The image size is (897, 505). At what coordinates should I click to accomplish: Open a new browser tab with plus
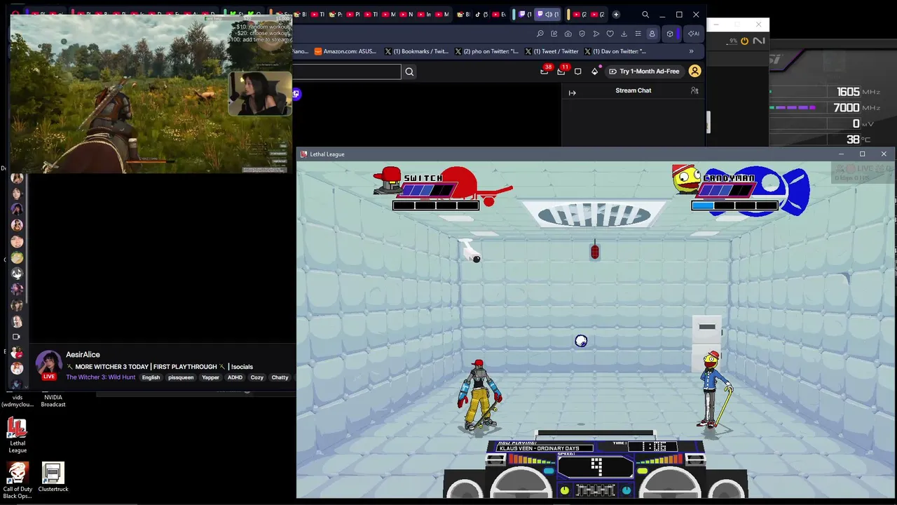616,15
